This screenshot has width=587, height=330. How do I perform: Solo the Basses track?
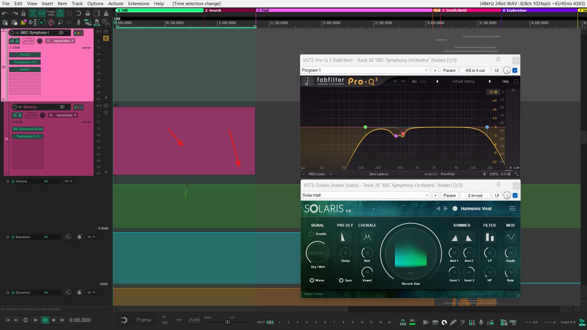106,112
